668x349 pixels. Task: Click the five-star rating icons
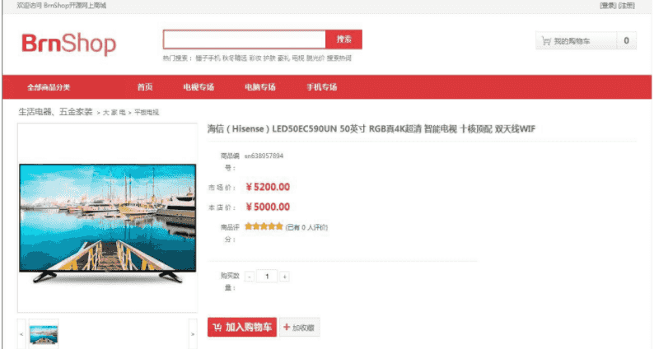[264, 226]
